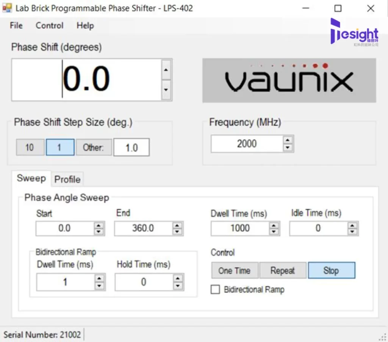Select the Sweep tab
This screenshot has height=342, width=388.
pos(31,178)
